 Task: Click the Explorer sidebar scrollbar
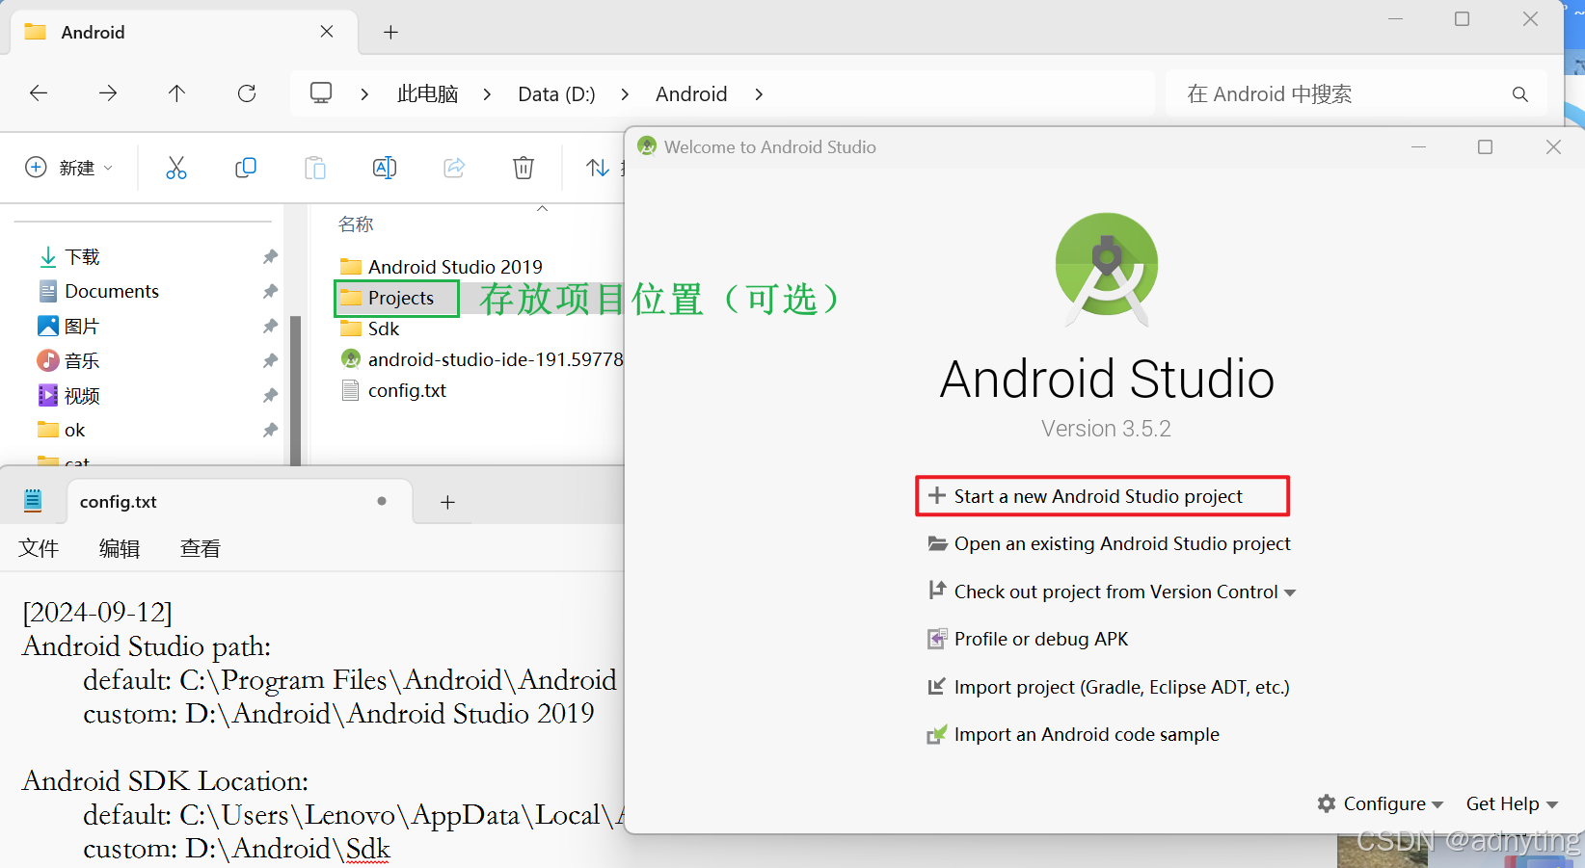pyautogui.click(x=296, y=389)
